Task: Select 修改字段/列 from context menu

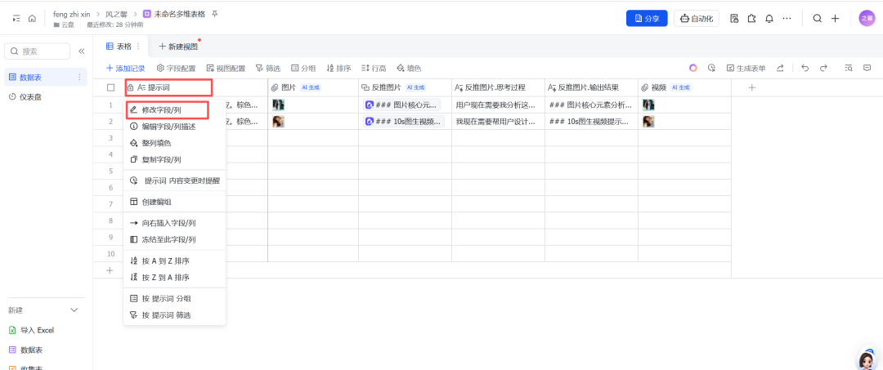Action: tap(161, 109)
